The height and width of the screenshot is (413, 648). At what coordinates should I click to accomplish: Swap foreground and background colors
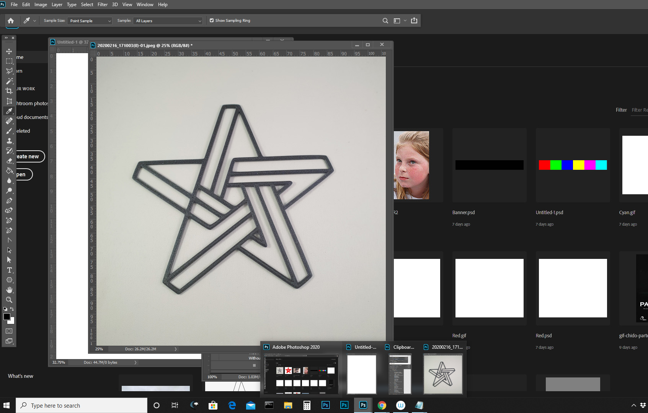pos(12,309)
